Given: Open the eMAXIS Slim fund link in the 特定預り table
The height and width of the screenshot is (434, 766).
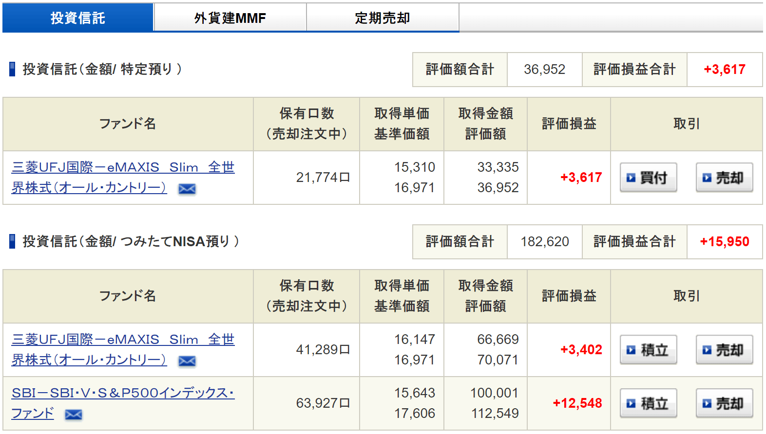Looking at the screenshot, I should (123, 178).
